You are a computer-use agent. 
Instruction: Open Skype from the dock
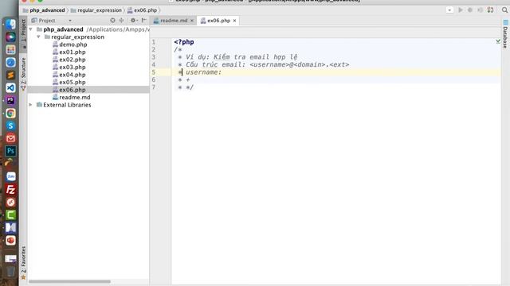point(10,126)
